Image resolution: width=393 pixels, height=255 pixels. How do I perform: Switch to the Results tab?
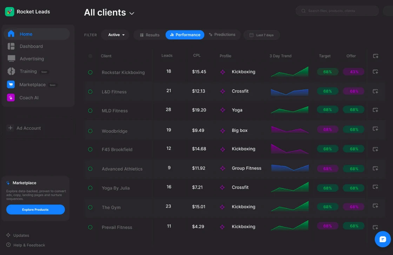pyautogui.click(x=149, y=35)
